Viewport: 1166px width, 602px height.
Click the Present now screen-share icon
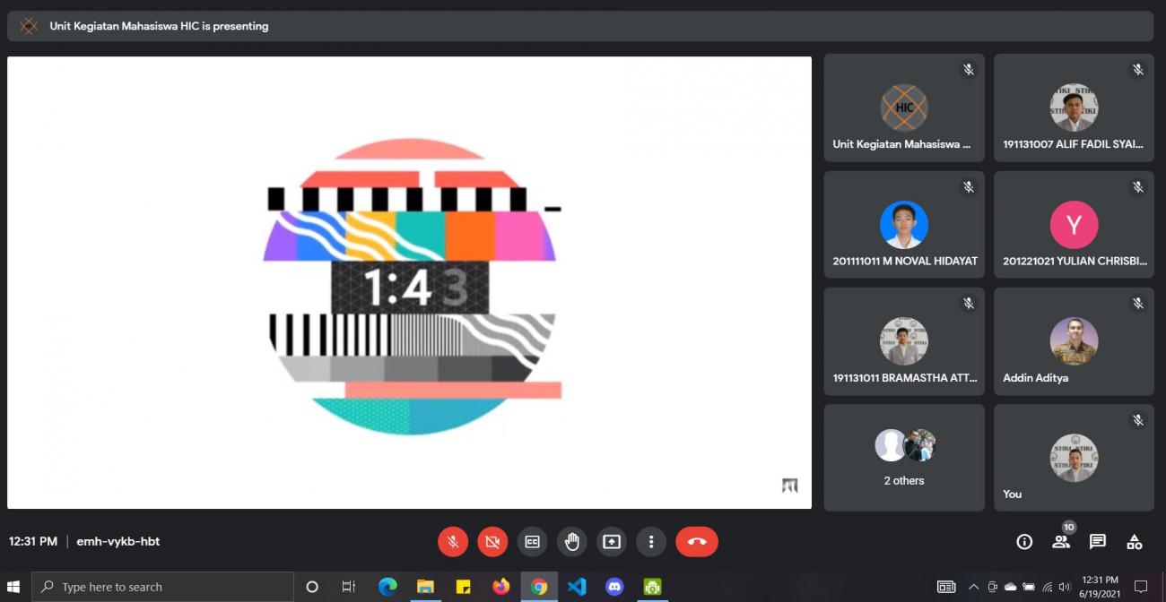(611, 541)
